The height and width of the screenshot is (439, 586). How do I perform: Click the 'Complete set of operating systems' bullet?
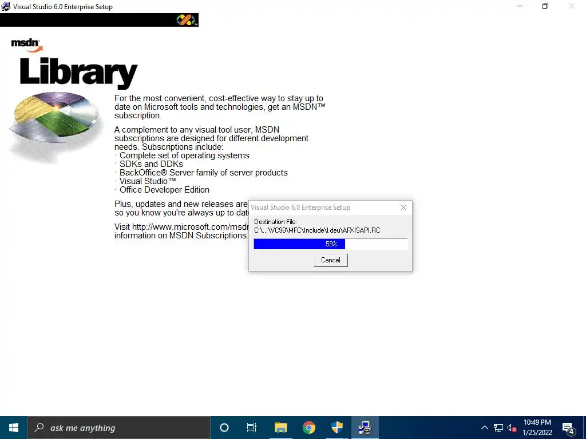click(184, 155)
